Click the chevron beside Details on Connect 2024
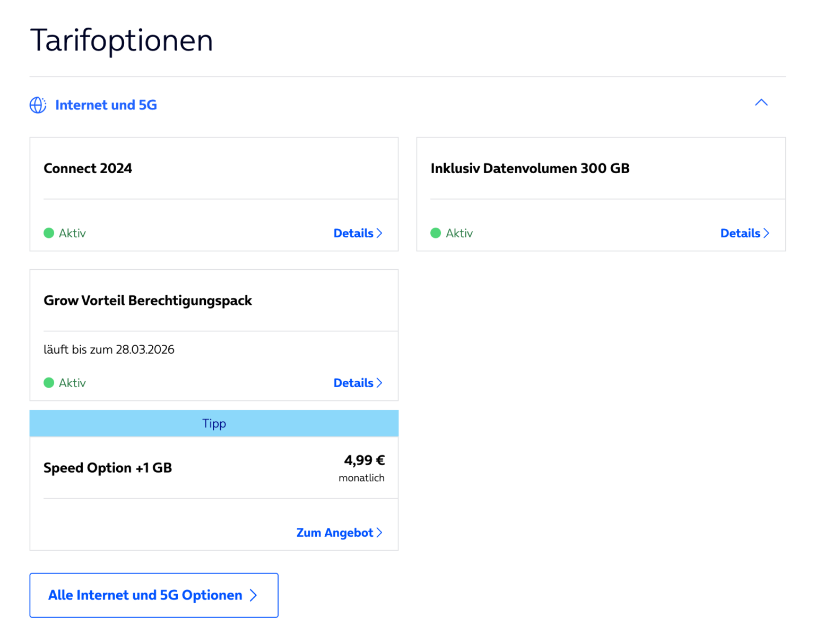This screenshot has width=815, height=642. [x=379, y=233]
